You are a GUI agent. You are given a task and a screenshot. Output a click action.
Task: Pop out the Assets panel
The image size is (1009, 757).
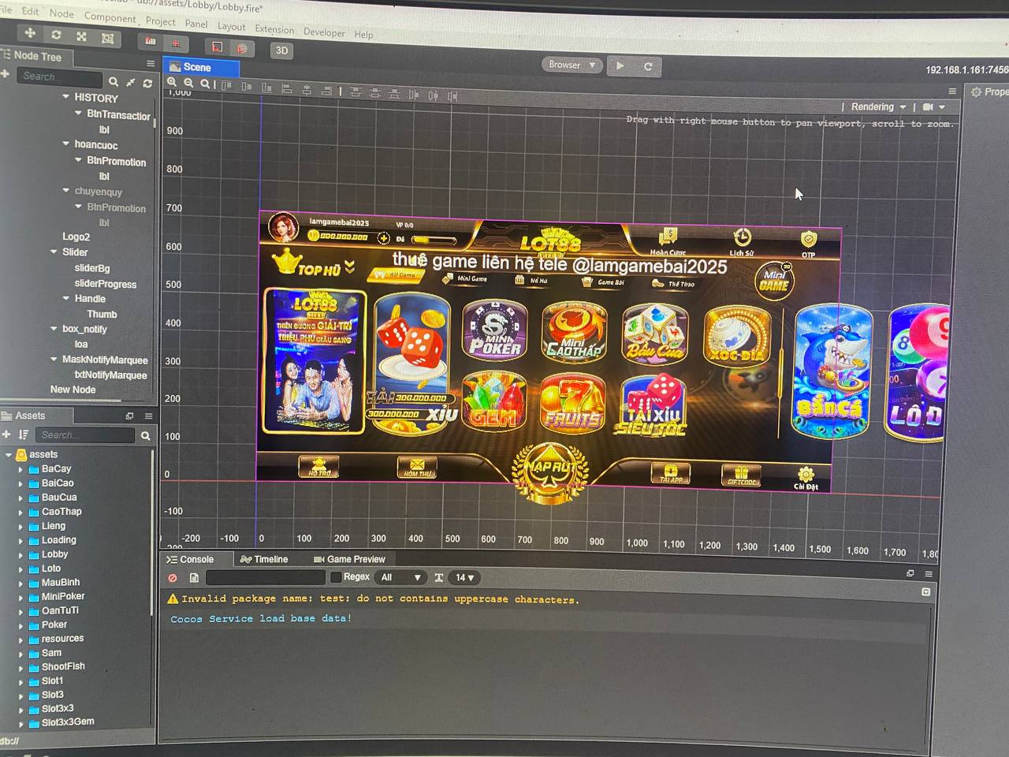[130, 416]
